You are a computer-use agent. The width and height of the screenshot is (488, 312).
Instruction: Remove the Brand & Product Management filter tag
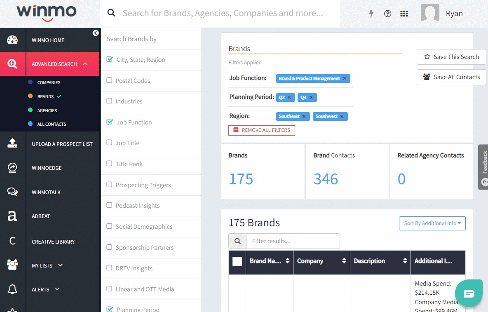(345, 78)
